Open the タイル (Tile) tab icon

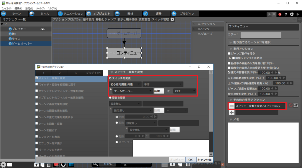click(x=32, y=14)
